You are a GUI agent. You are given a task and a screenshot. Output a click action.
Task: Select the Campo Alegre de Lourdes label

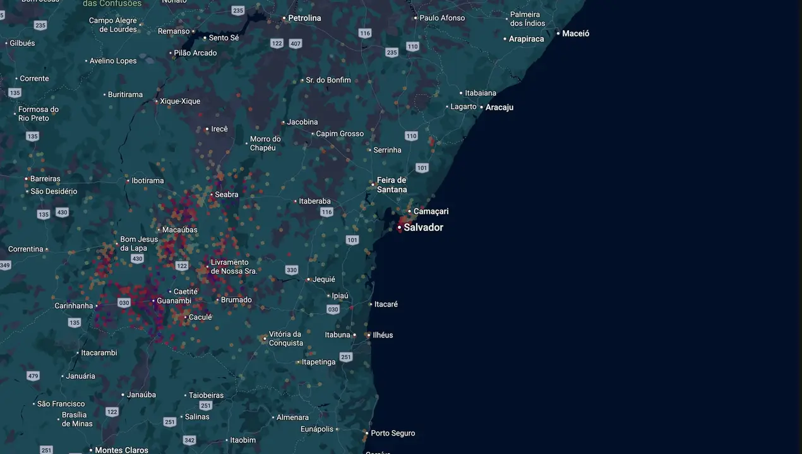(x=112, y=25)
